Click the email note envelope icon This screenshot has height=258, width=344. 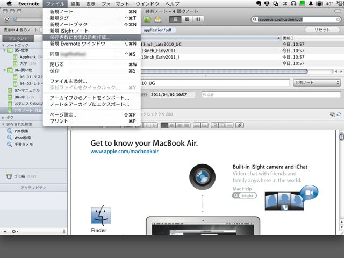(x=157, y=19)
